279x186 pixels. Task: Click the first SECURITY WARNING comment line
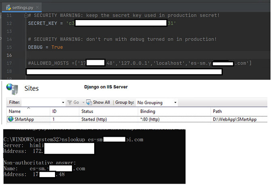coord(124,15)
